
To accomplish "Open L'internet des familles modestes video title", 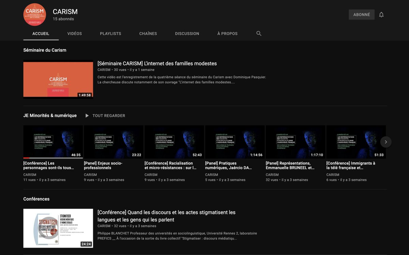I will [x=157, y=63].
